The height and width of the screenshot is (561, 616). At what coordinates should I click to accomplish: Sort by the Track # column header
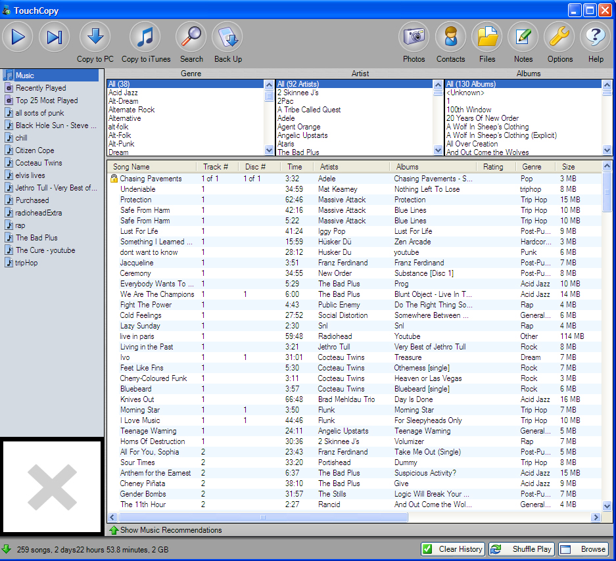click(x=217, y=167)
